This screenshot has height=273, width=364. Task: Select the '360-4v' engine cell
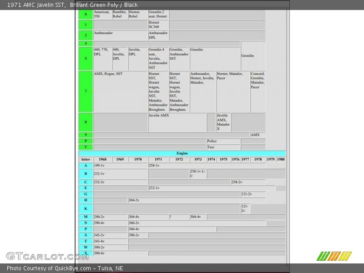(x=172, y=229)
